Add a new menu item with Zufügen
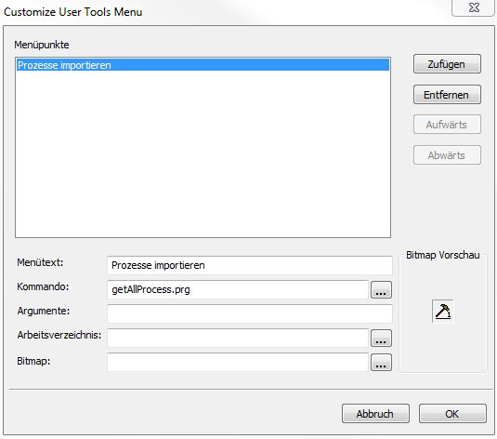Viewport: 497px width, 439px height. click(447, 64)
